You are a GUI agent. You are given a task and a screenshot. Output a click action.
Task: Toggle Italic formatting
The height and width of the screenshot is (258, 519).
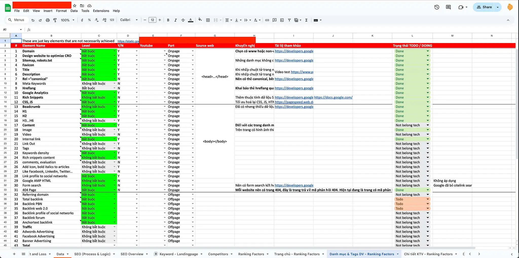tap(175, 20)
